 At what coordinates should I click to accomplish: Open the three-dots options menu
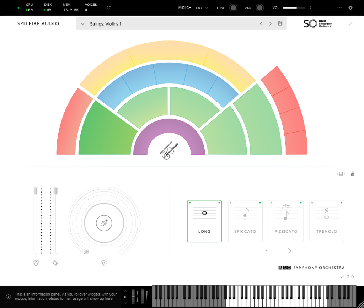tap(339, 8)
